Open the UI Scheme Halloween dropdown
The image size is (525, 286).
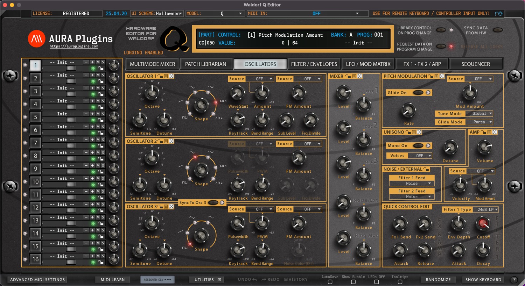coord(169,14)
